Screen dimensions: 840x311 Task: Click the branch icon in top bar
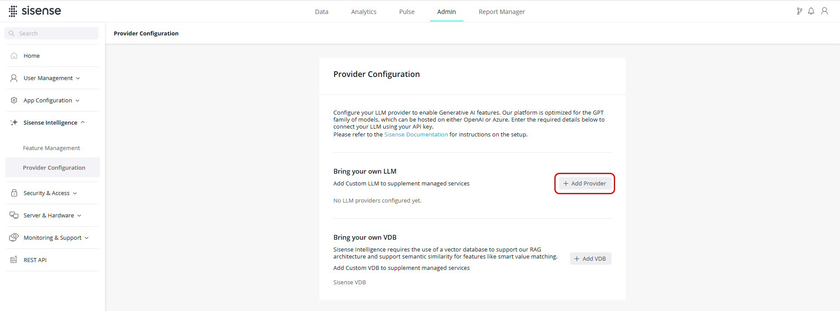pos(799,11)
